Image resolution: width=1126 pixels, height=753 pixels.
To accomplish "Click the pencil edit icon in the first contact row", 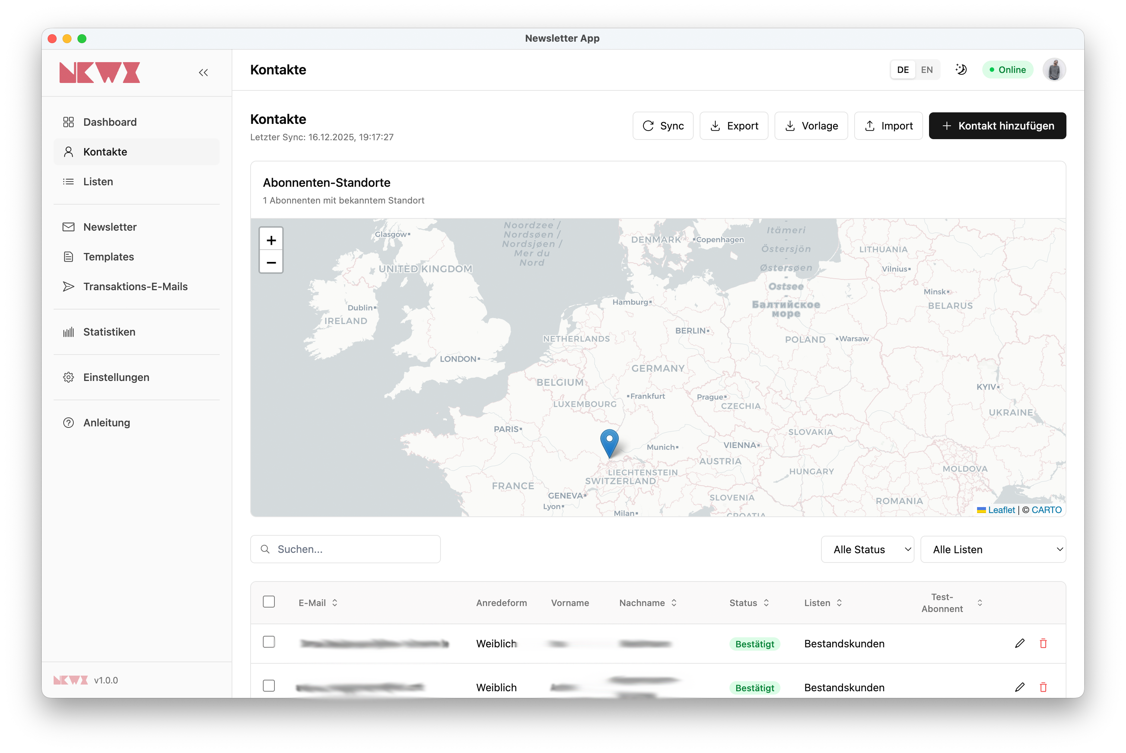I will (1019, 643).
